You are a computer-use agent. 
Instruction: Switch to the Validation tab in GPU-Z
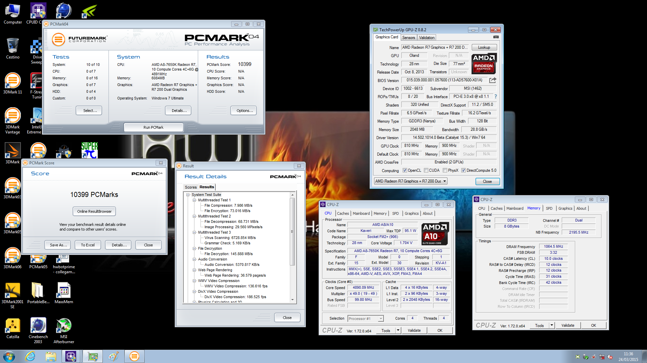427,38
